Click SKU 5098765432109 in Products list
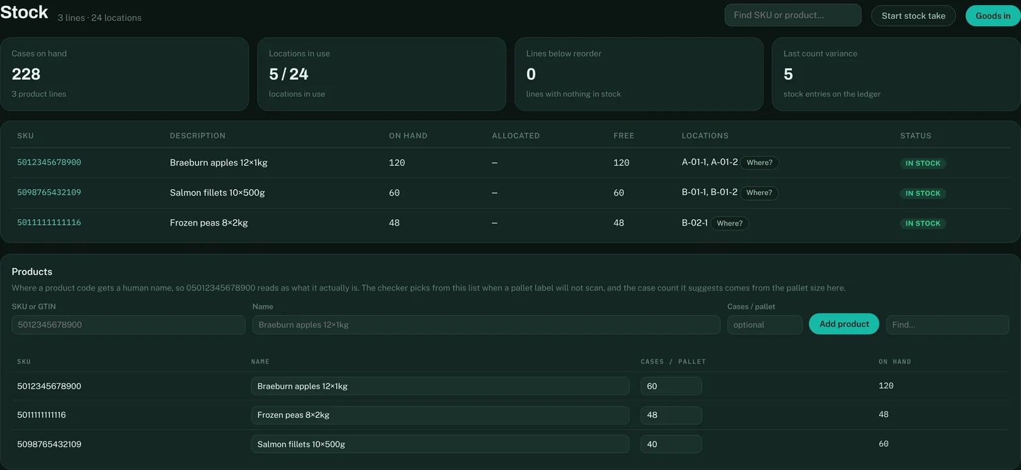Screen dimensions: 1021x470 [x=49, y=444]
